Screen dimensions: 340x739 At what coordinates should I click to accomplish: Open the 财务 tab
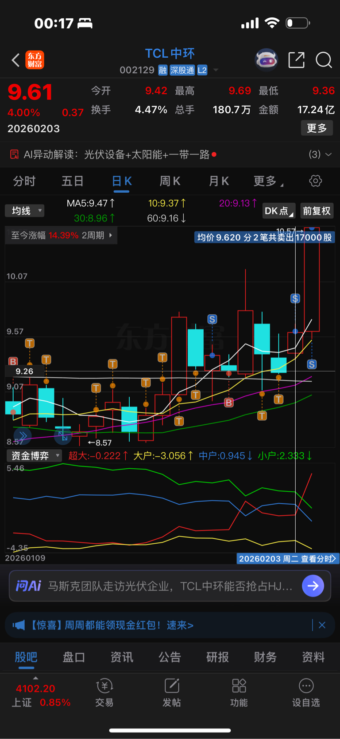click(x=265, y=657)
